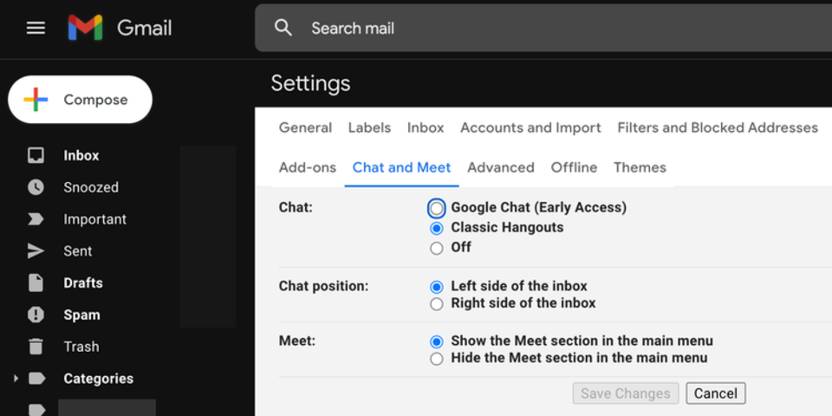Click the Save Changes button

pyautogui.click(x=626, y=393)
